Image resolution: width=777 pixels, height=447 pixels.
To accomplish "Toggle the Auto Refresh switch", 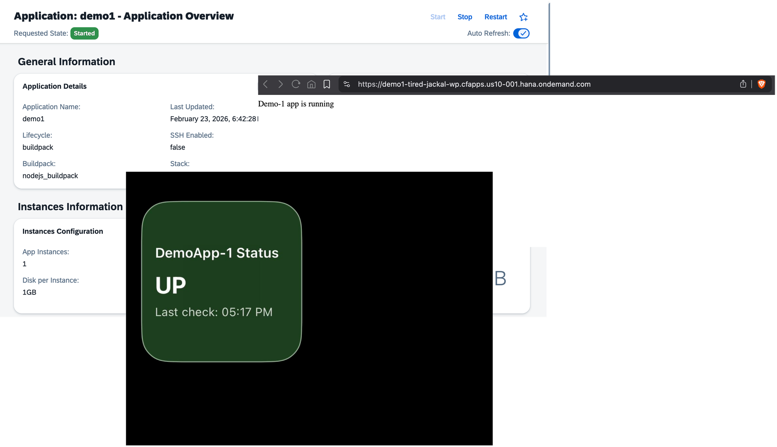I will pyautogui.click(x=521, y=33).
